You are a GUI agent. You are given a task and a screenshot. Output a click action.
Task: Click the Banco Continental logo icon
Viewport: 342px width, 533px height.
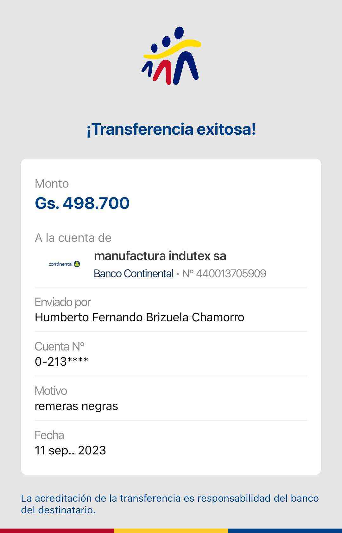(65, 264)
